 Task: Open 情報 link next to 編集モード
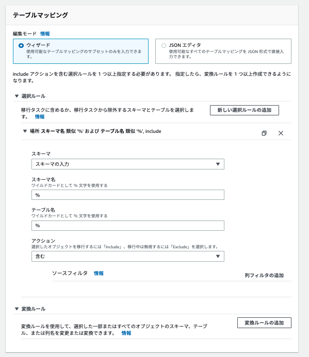(x=45, y=33)
